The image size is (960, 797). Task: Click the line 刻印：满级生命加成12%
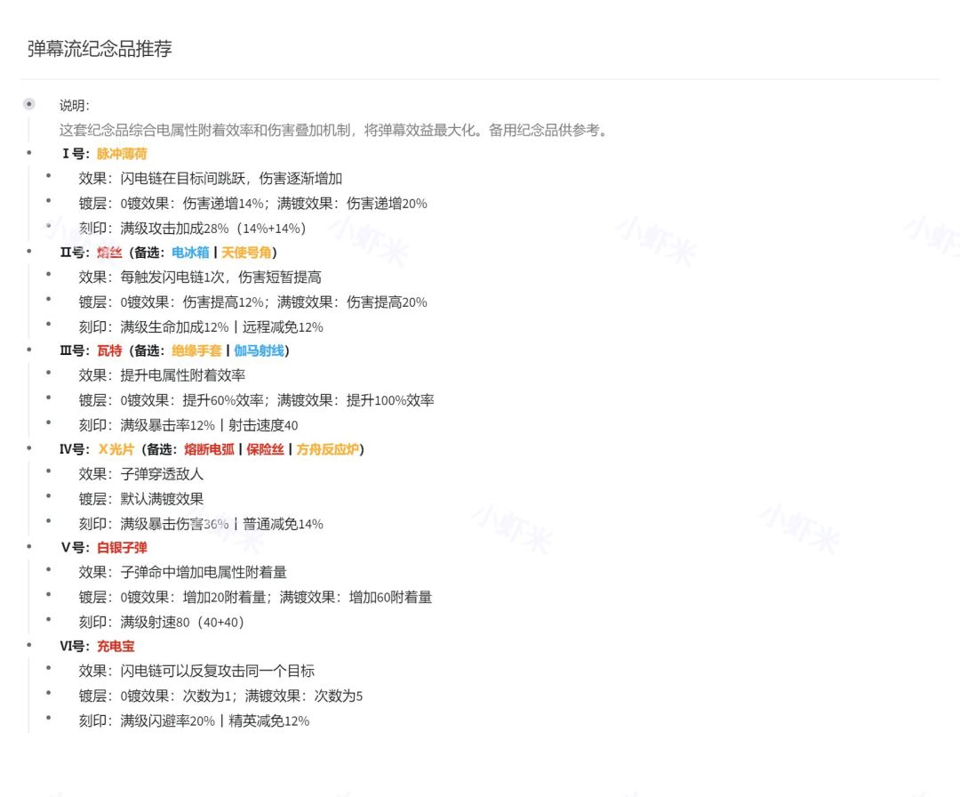pos(201,327)
